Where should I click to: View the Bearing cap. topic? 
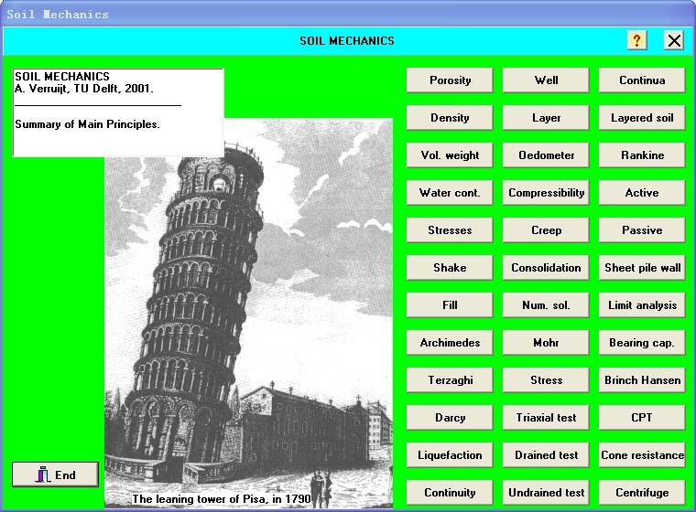tap(642, 343)
